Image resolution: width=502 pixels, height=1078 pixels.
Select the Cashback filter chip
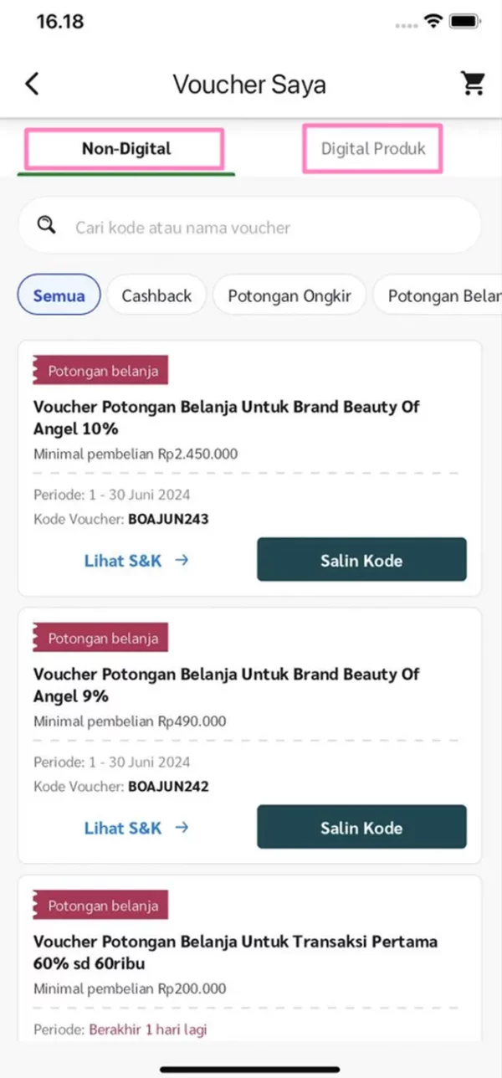156,295
